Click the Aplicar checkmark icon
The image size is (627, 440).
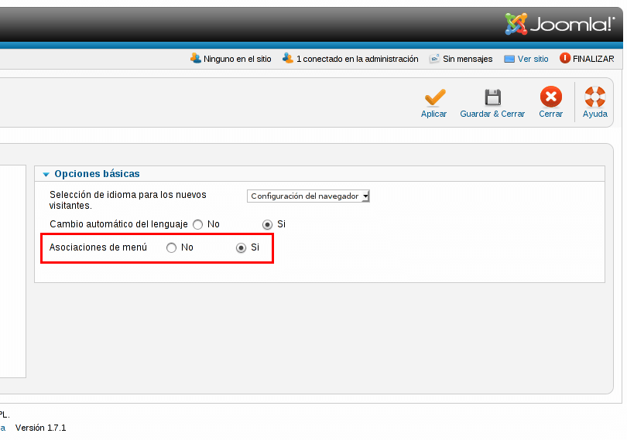tap(435, 97)
